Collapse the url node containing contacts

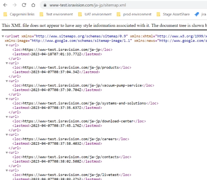click(x=7, y=152)
